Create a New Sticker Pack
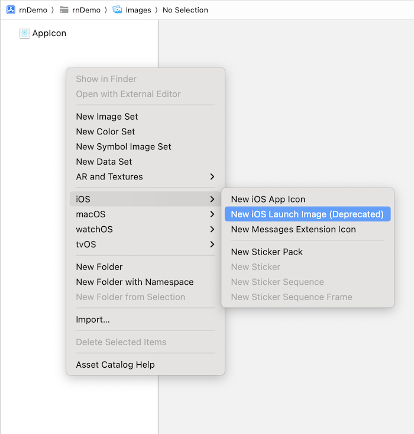414x434 pixels. point(267,252)
